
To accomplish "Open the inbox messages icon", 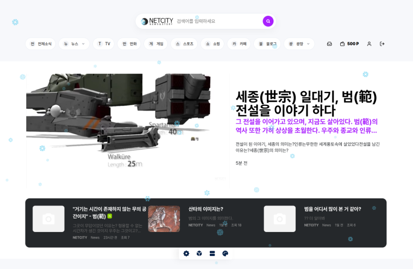I will pyautogui.click(x=329, y=44).
